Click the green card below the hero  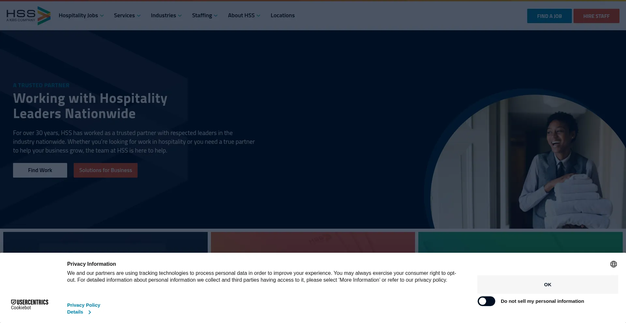coord(520,242)
